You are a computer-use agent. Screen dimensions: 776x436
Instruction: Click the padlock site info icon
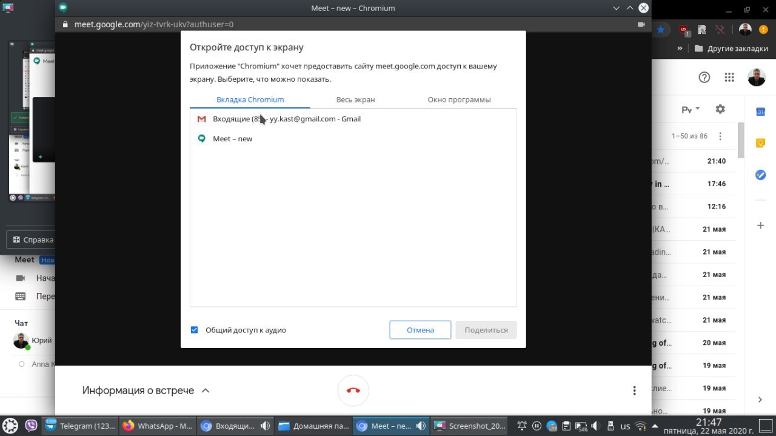(x=65, y=24)
